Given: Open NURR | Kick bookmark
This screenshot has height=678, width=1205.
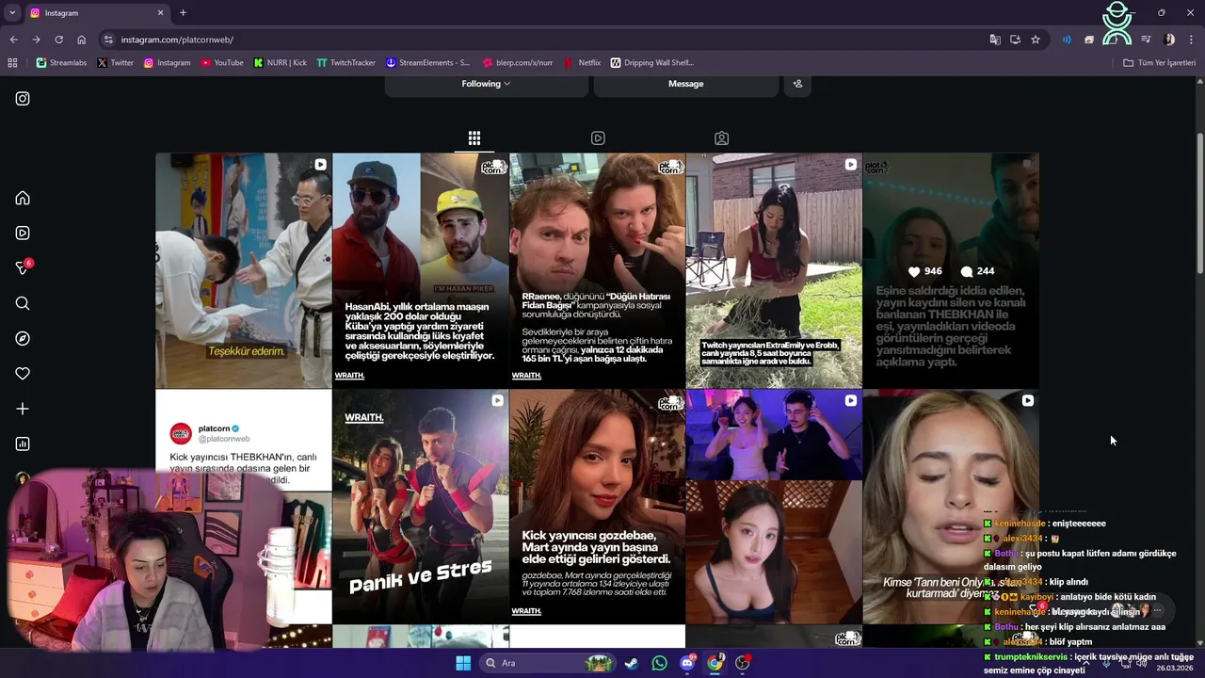Looking at the screenshot, I should (281, 63).
